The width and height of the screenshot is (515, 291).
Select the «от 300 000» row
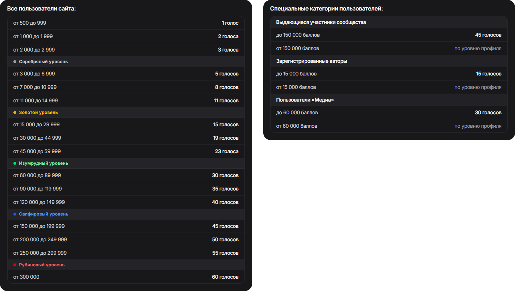pos(26,277)
